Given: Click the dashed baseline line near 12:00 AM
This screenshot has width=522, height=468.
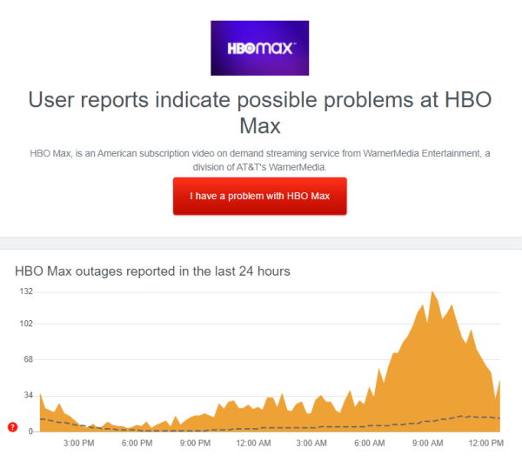Looking at the screenshot, I should click(x=253, y=428).
